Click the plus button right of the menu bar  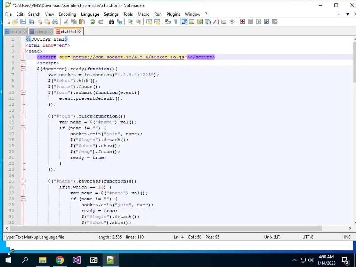(339, 14)
